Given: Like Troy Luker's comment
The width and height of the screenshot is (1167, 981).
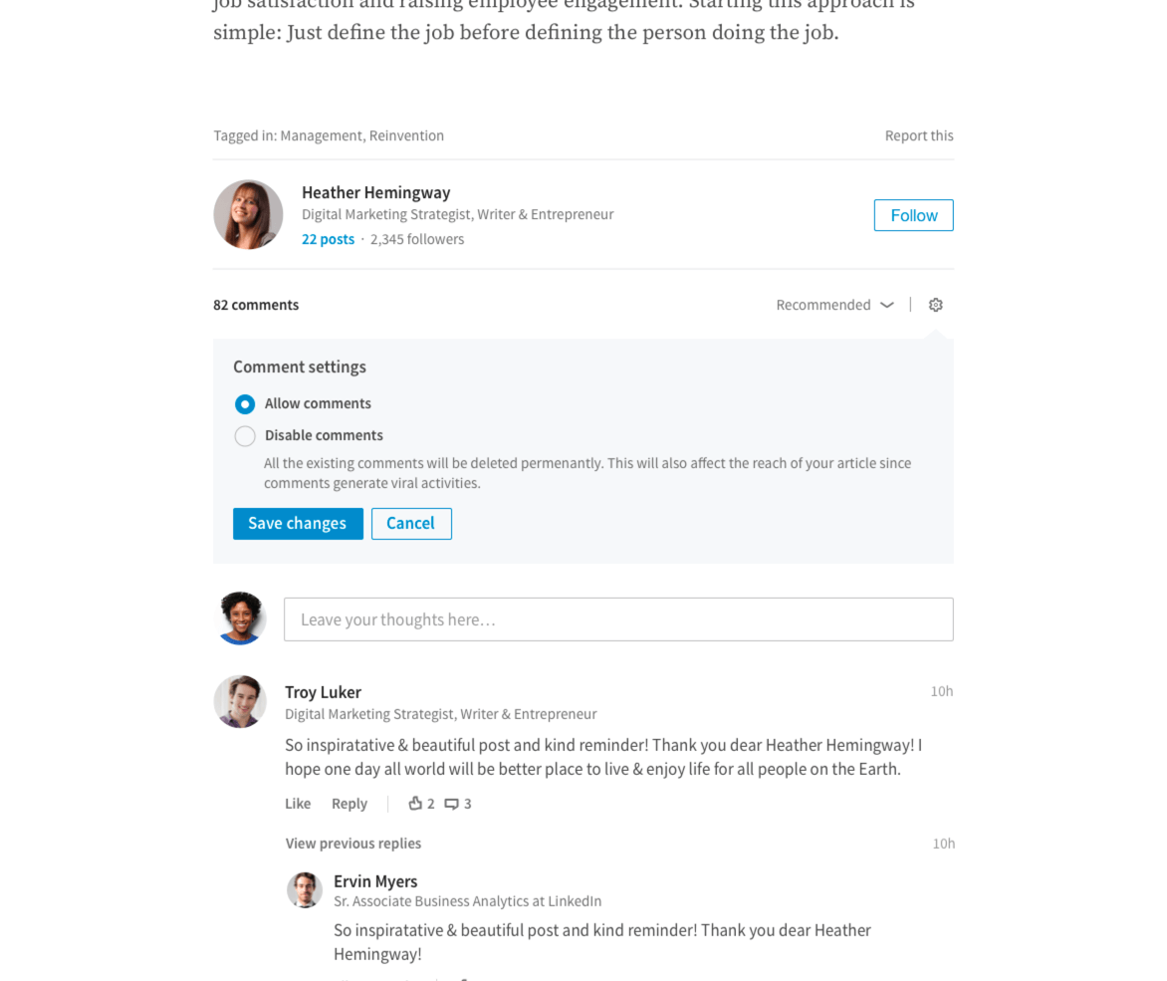Looking at the screenshot, I should tap(298, 803).
